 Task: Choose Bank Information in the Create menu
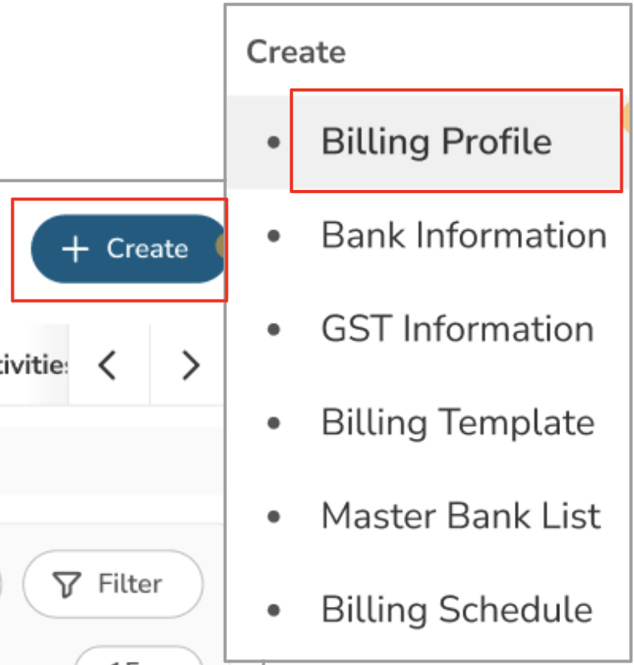[x=463, y=237]
